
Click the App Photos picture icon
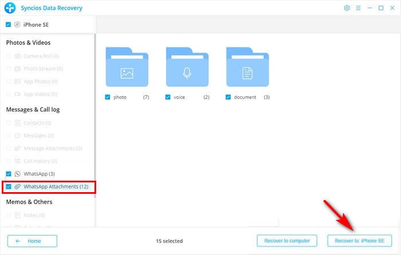pyautogui.click(x=17, y=81)
